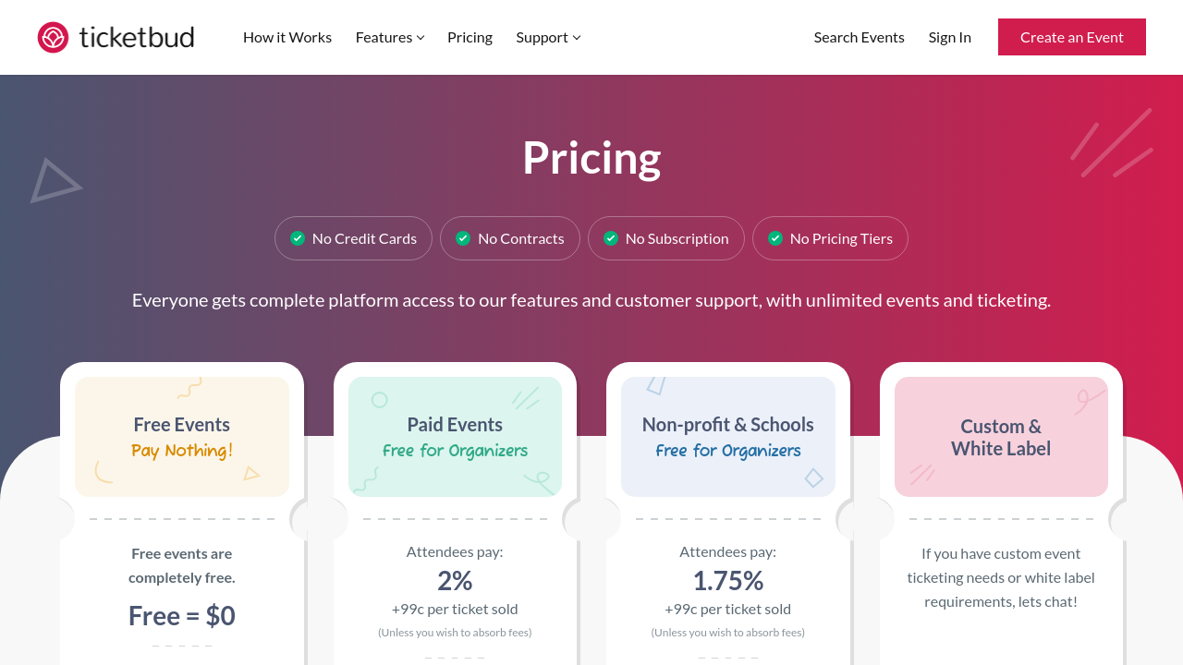Viewport: 1183px width, 665px height.
Task: Open the Search Events link
Action: 859,37
